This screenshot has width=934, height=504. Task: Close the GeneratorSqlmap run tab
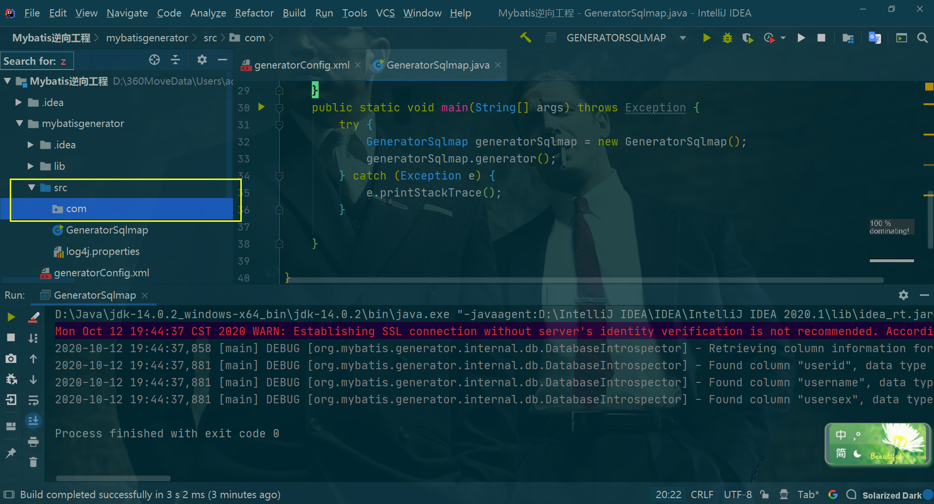[144, 295]
